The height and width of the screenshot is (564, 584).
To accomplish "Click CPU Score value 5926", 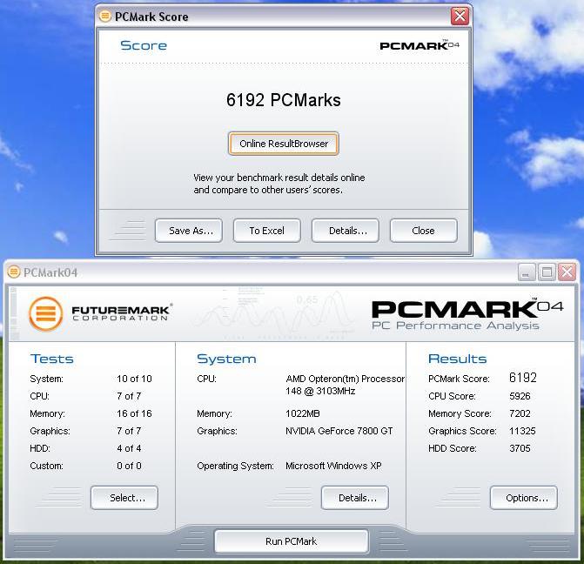I will click(x=520, y=396).
